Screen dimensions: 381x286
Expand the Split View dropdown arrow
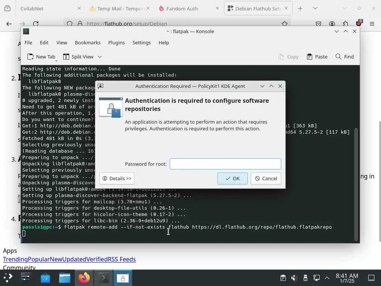point(100,57)
